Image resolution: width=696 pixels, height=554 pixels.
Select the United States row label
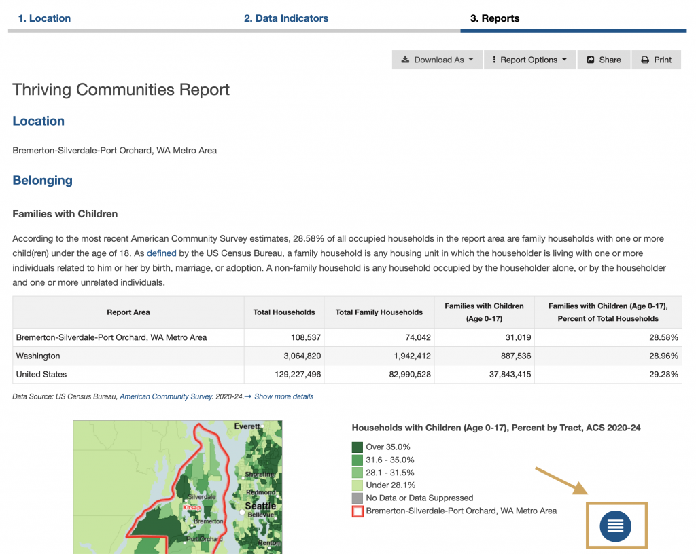[x=41, y=375]
